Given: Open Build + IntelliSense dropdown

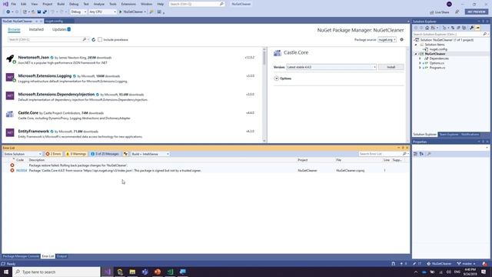Looking at the screenshot, I should [x=150, y=154].
